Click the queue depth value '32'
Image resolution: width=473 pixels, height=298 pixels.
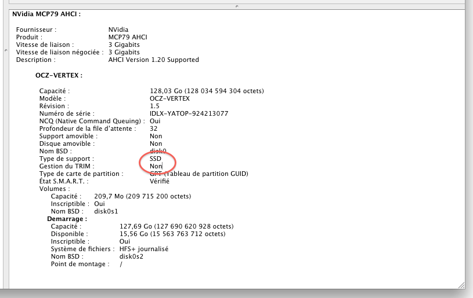pos(154,128)
